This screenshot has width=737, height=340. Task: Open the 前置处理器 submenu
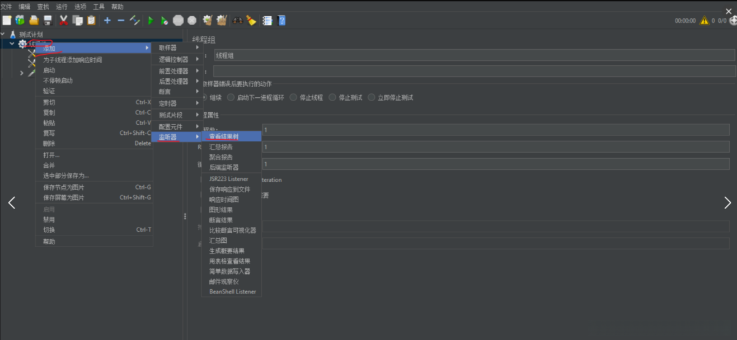coord(177,71)
